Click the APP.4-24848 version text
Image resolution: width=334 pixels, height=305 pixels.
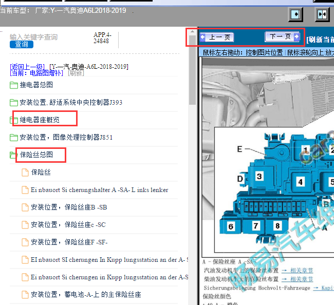pyautogui.click(x=102, y=37)
